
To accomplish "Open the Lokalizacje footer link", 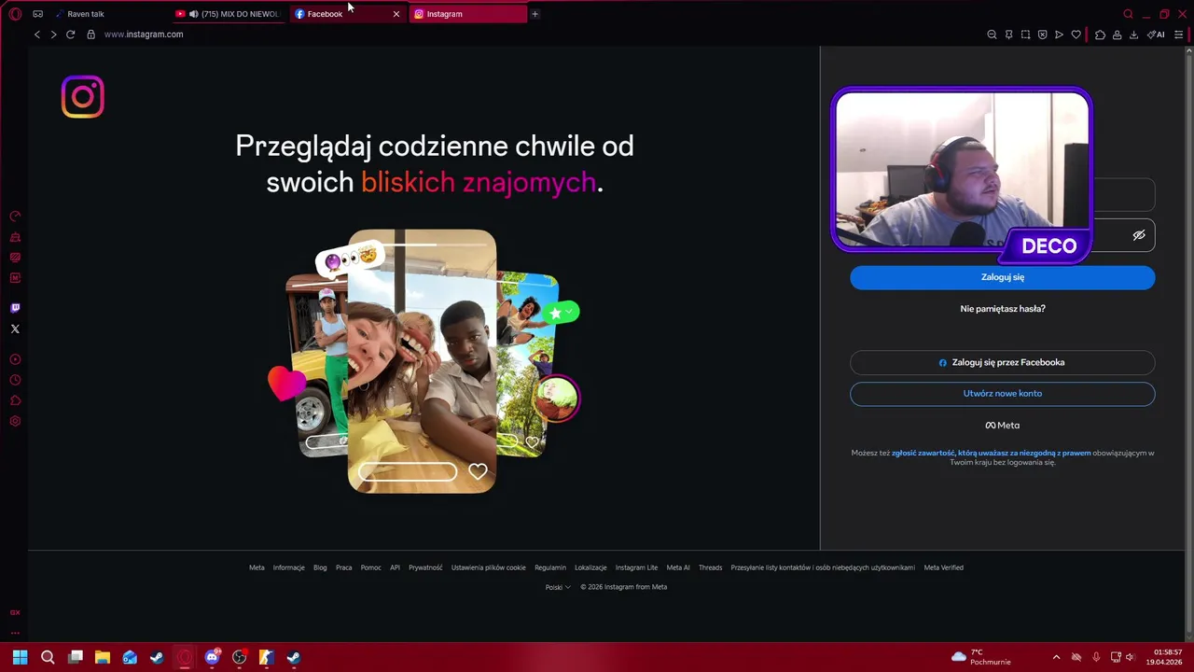I will tap(590, 567).
